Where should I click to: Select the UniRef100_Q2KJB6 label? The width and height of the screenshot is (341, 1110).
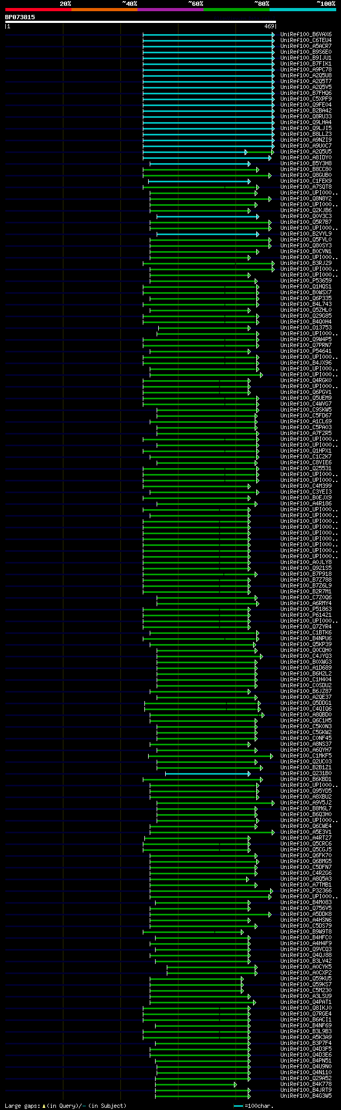[306, 211]
